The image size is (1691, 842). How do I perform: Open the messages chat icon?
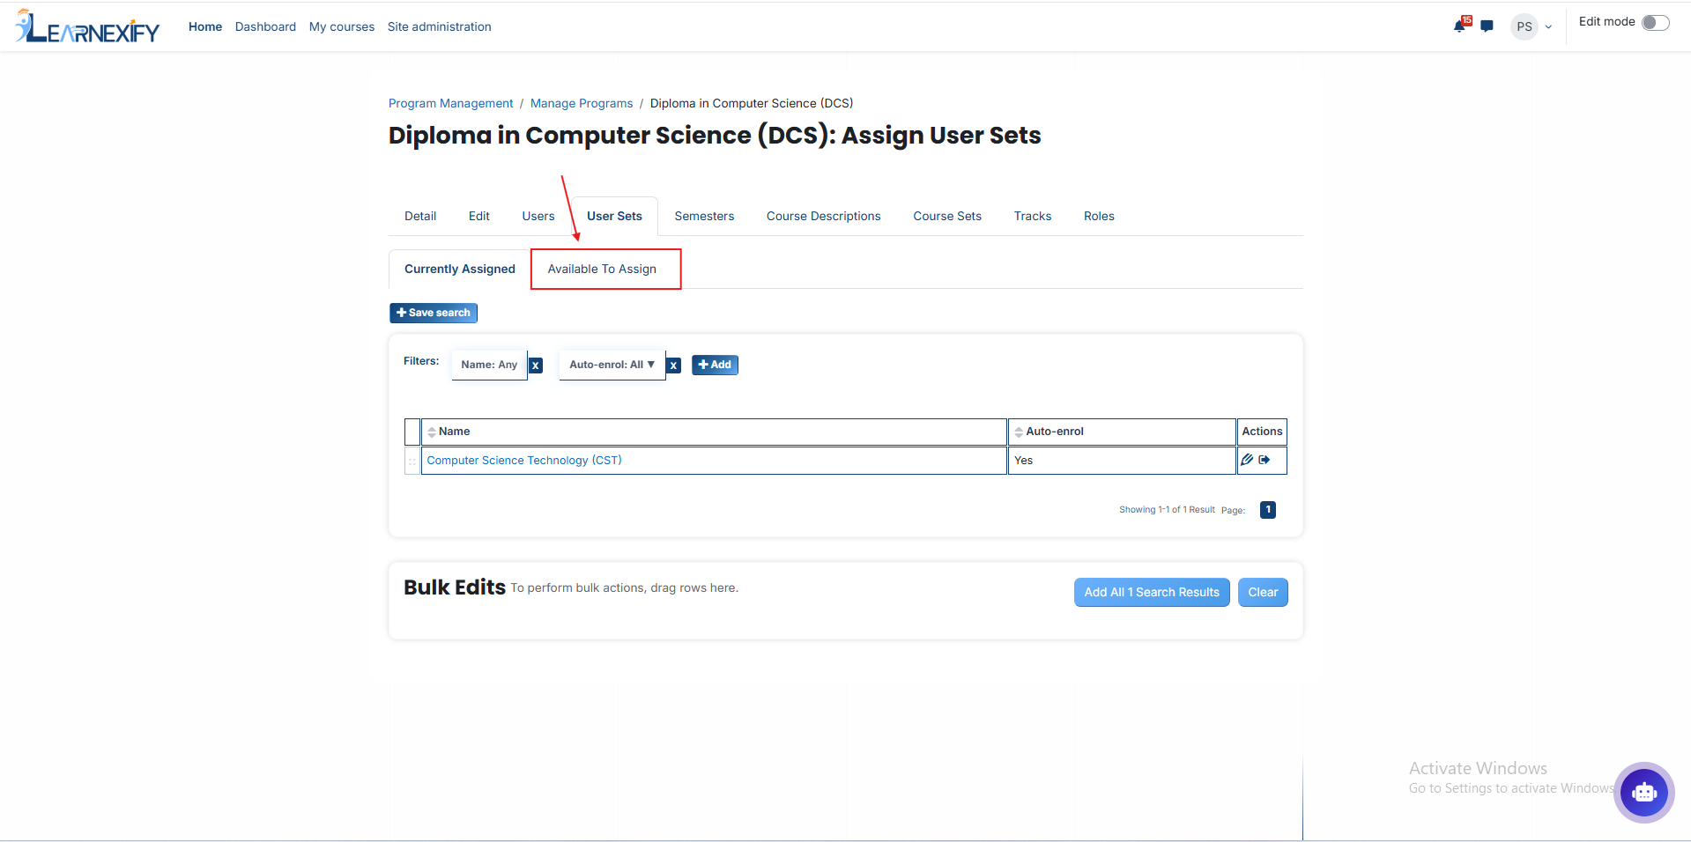click(x=1487, y=26)
